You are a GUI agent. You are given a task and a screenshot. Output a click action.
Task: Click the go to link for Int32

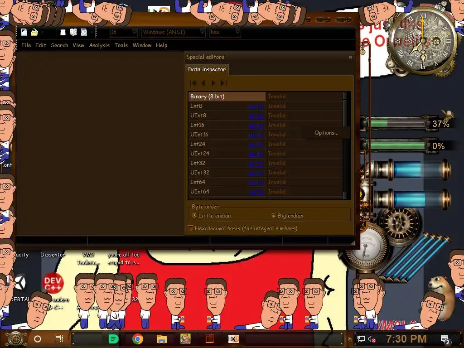pyautogui.click(x=256, y=163)
